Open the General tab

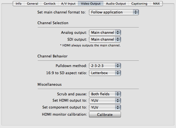coord(33,4)
